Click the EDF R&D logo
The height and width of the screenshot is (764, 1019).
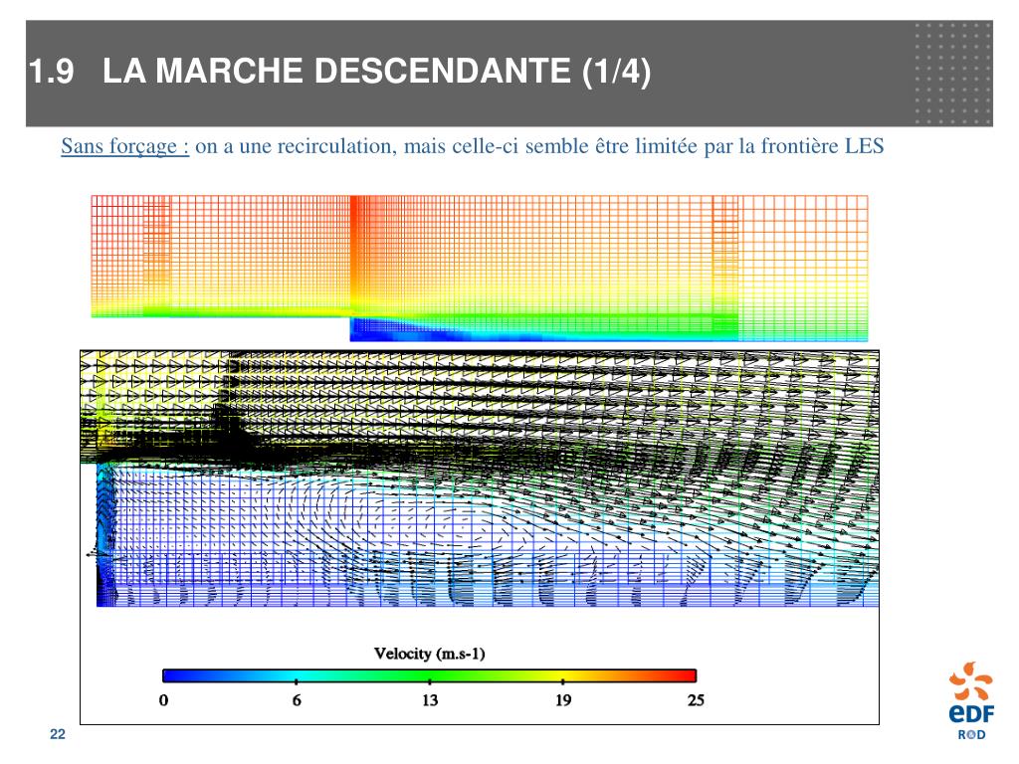click(x=971, y=701)
